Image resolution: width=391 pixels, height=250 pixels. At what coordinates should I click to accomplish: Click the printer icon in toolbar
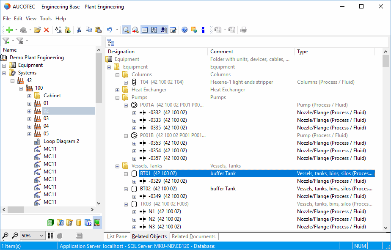244,30
